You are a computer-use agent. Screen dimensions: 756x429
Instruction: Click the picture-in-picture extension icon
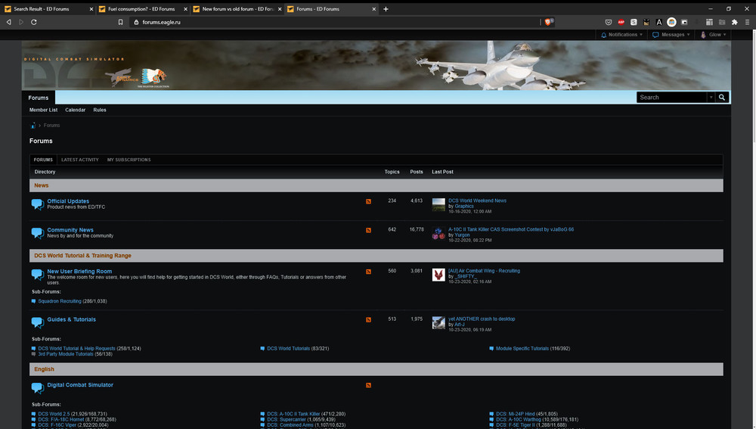684,22
